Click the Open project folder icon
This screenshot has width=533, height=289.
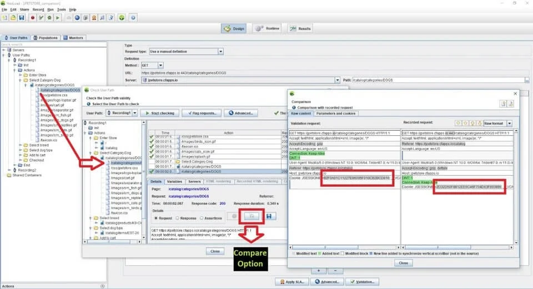tap(13, 18)
